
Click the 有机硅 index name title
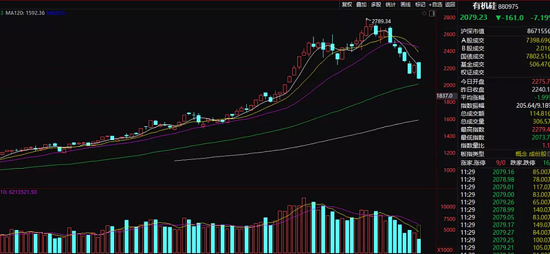484,6
